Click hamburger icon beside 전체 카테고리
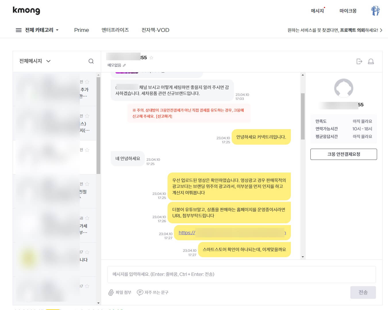Image resolution: width=388 pixels, height=310 pixels. 18,30
